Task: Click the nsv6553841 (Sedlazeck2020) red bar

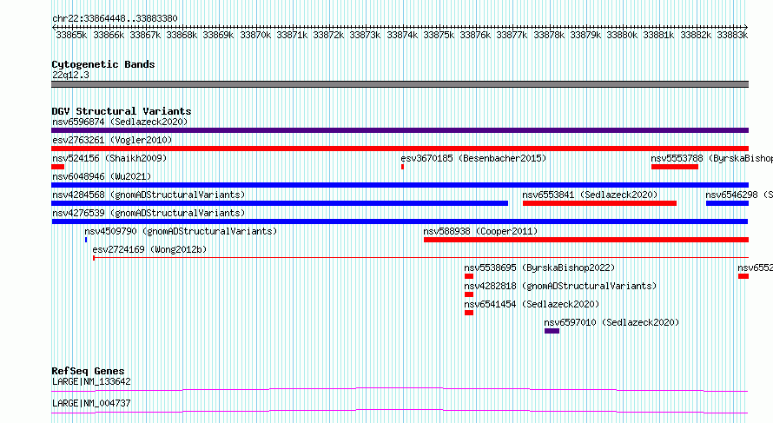Action: click(x=599, y=203)
